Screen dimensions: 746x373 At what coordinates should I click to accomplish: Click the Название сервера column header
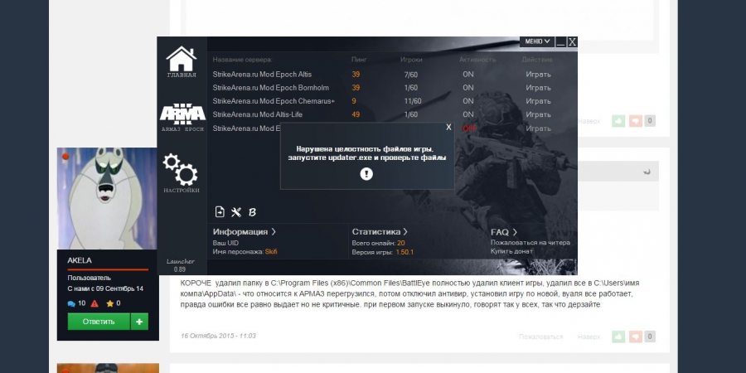[x=243, y=60]
